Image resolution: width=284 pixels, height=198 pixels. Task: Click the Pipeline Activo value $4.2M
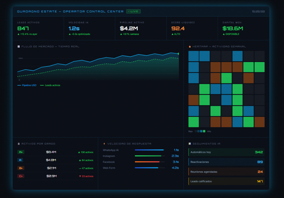129,29
